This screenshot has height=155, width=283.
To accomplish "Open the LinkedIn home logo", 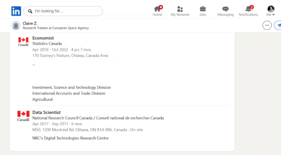I will coord(16,11).
